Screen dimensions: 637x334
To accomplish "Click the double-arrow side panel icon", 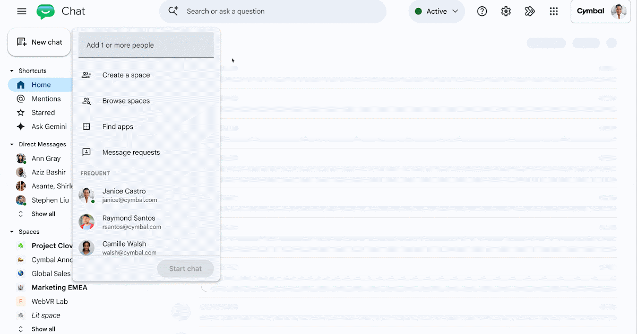I will point(530,11).
